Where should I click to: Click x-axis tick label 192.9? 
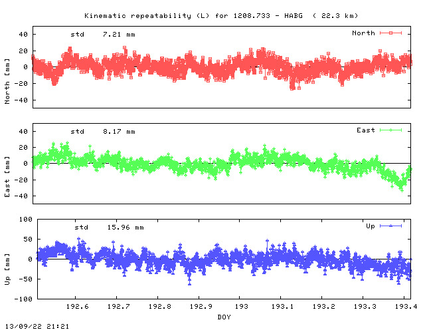(x=201, y=306)
